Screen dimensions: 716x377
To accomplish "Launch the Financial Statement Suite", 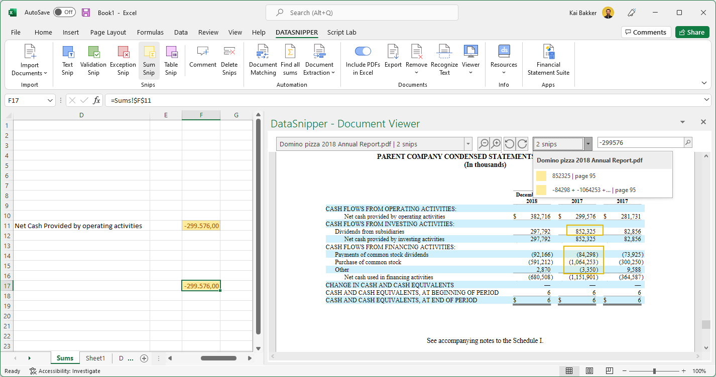I will tap(548, 60).
